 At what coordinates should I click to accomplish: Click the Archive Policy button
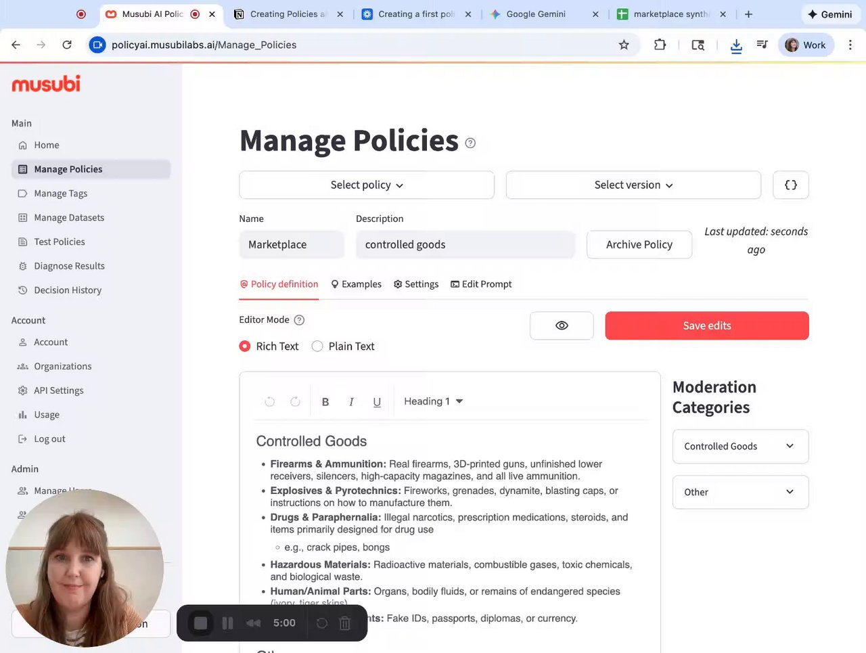(639, 244)
